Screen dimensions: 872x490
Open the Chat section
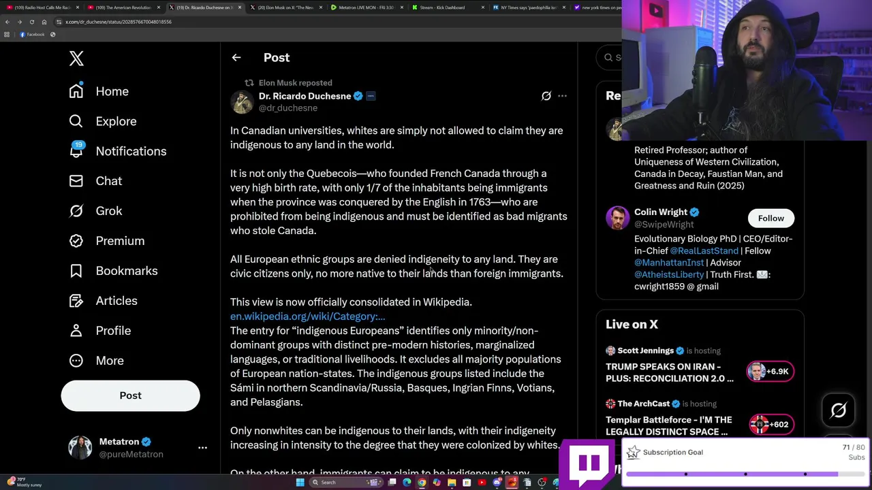tap(95, 181)
